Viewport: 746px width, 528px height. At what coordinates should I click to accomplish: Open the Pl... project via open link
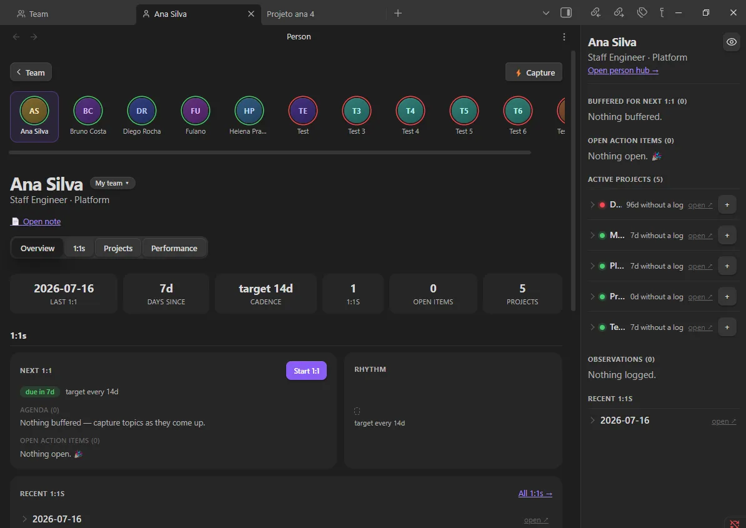[x=700, y=266]
